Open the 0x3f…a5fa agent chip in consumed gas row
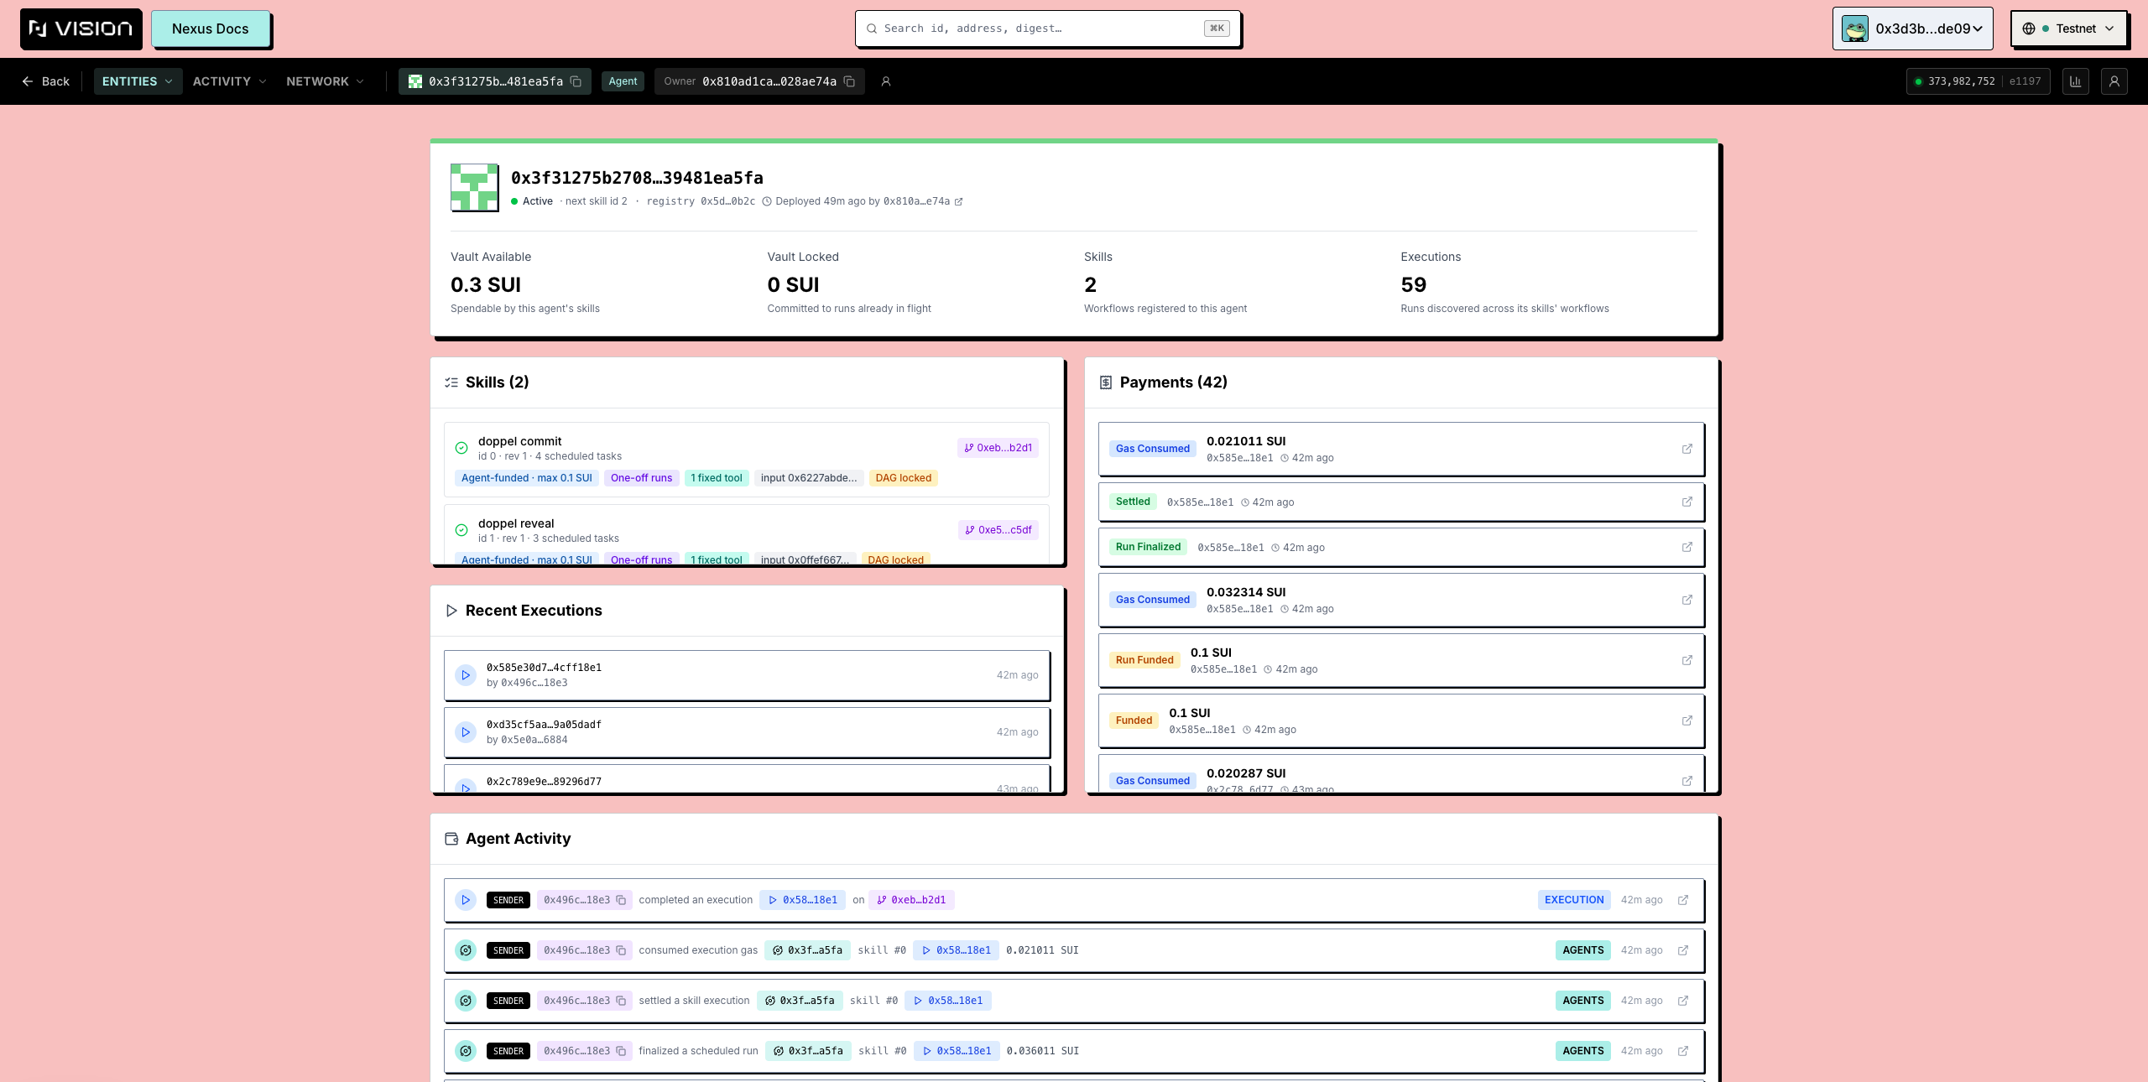The width and height of the screenshot is (2148, 1082). (x=807, y=950)
